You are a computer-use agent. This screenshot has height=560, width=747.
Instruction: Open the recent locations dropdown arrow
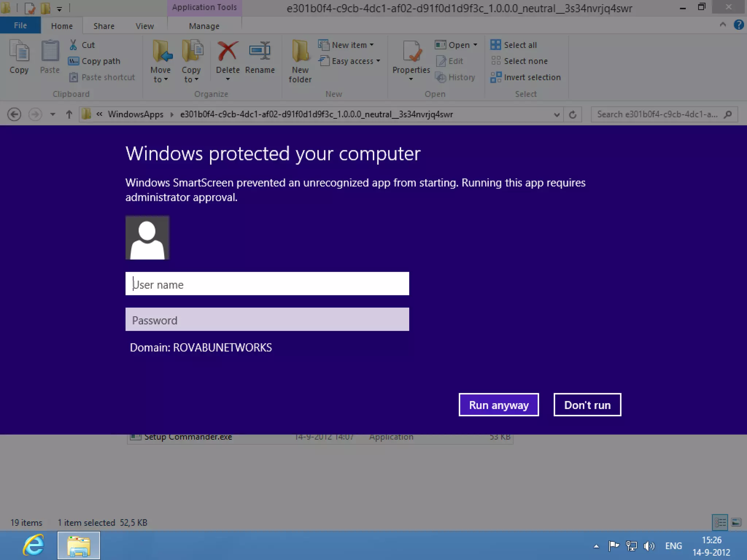[53, 114]
